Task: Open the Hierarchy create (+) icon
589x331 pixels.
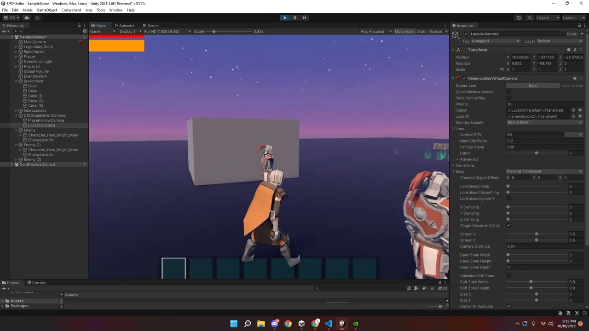Action: (4, 31)
